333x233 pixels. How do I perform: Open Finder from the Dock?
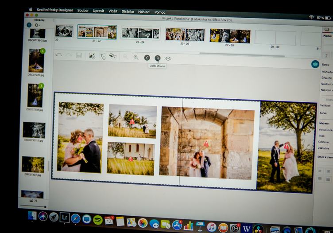(32, 216)
